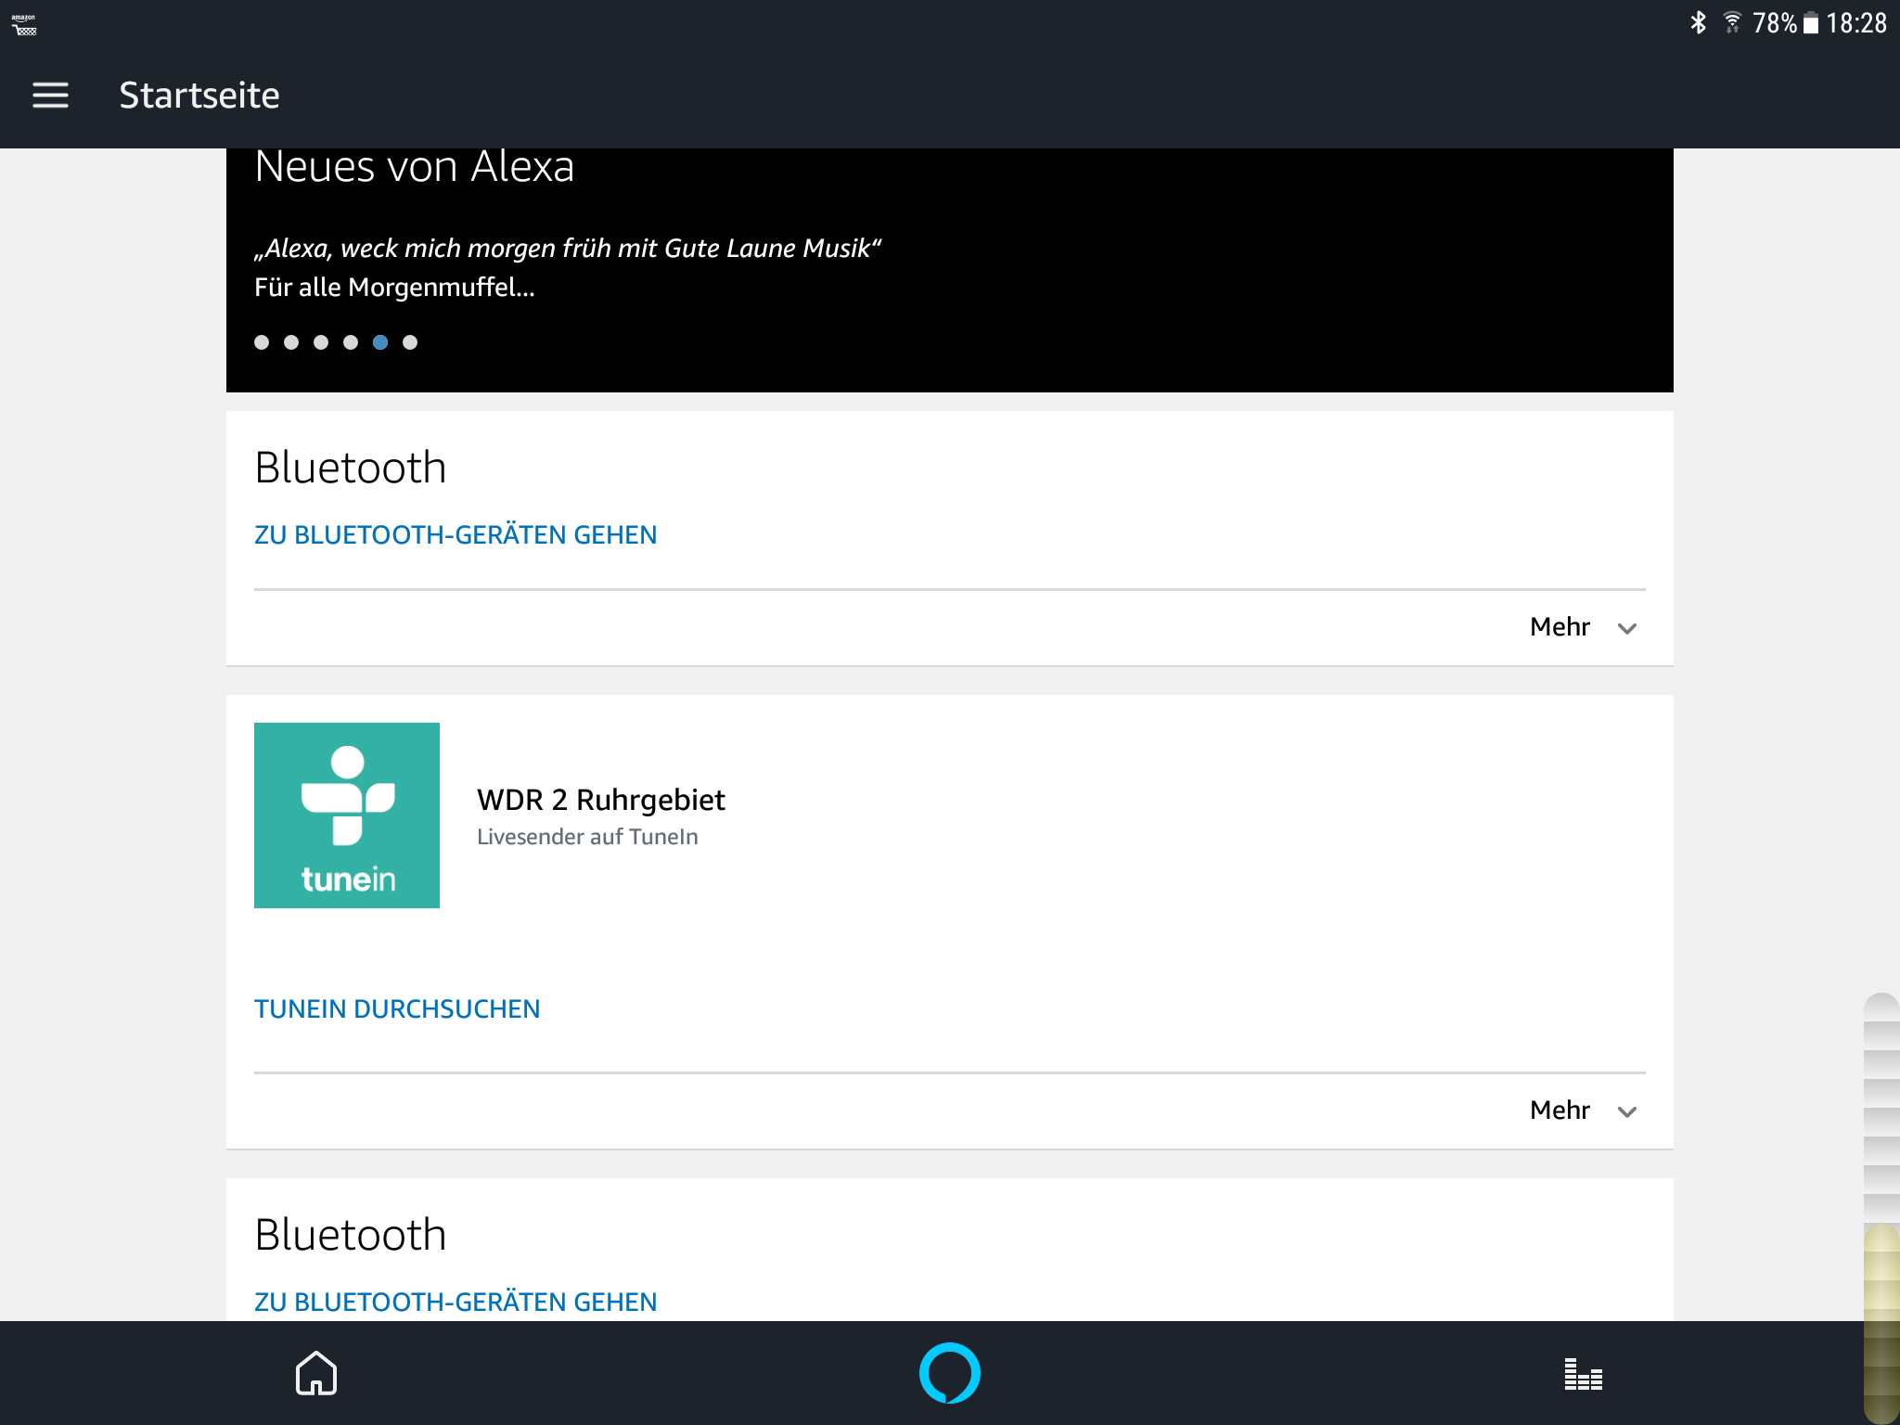Open ZU BLUETOOTH-GERÄTEN GEHEN link in top card
1900x1425 pixels.
coord(456,535)
